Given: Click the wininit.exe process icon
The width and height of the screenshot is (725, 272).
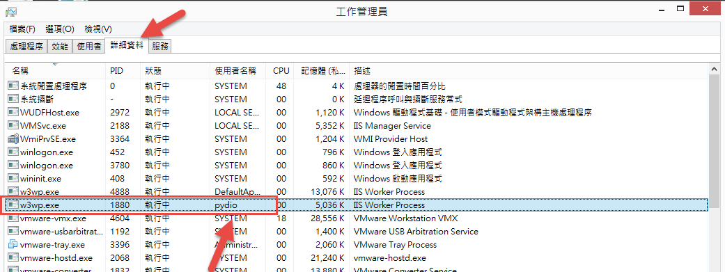Looking at the screenshot, I should click(x=13, y=178).
